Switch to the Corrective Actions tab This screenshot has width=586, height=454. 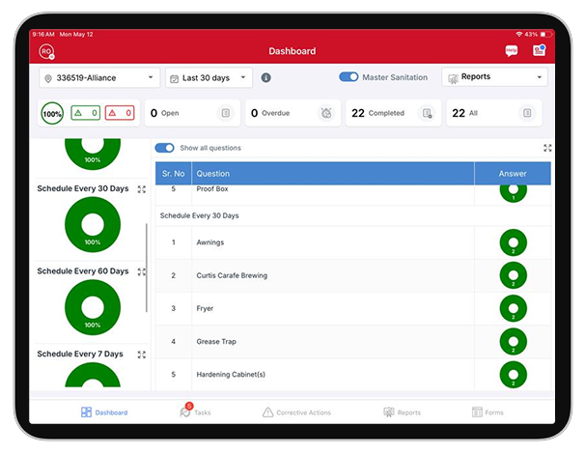296,412
